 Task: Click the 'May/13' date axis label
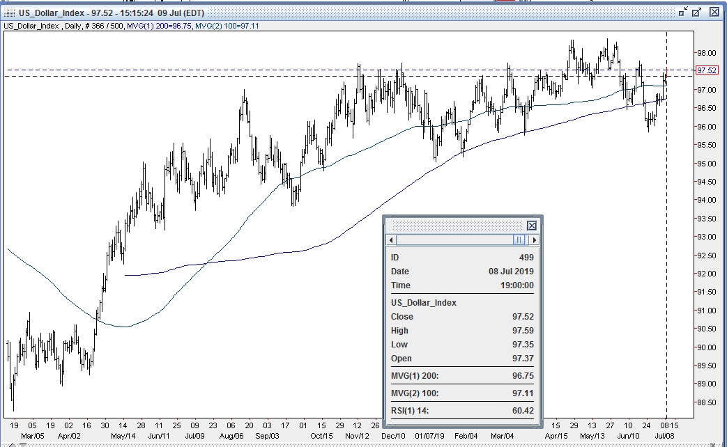coord(592,436)
